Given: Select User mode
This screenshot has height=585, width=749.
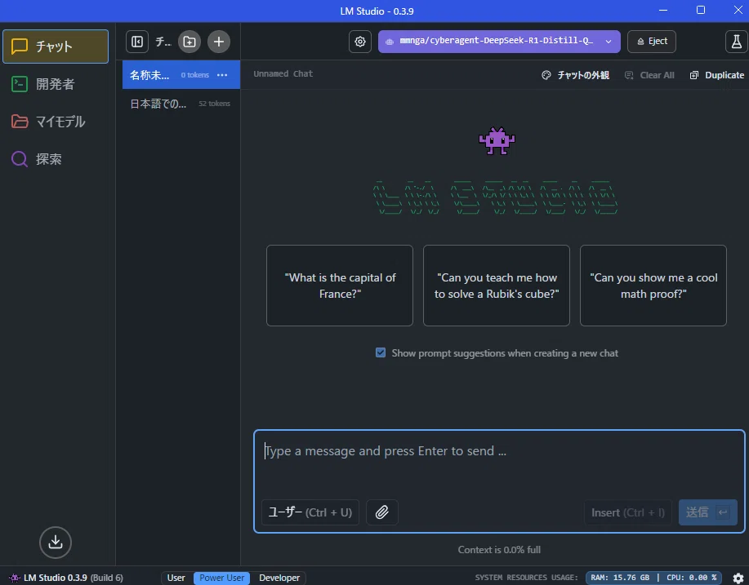Looking at the screenshot, I should (176, 578).
